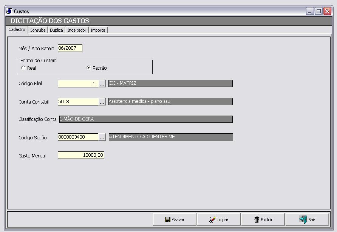Viewport: 337px width, 232px height.
Task: Open the Indexador tab
Action: (x=77, y=30)
